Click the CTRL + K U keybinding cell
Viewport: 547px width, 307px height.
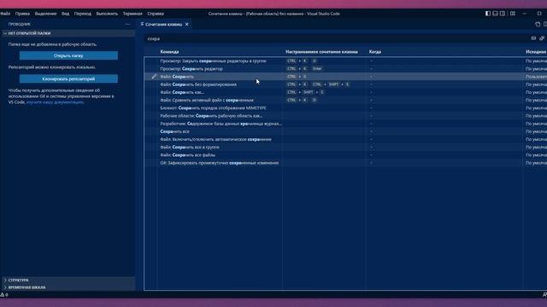(x=302, y=61)
